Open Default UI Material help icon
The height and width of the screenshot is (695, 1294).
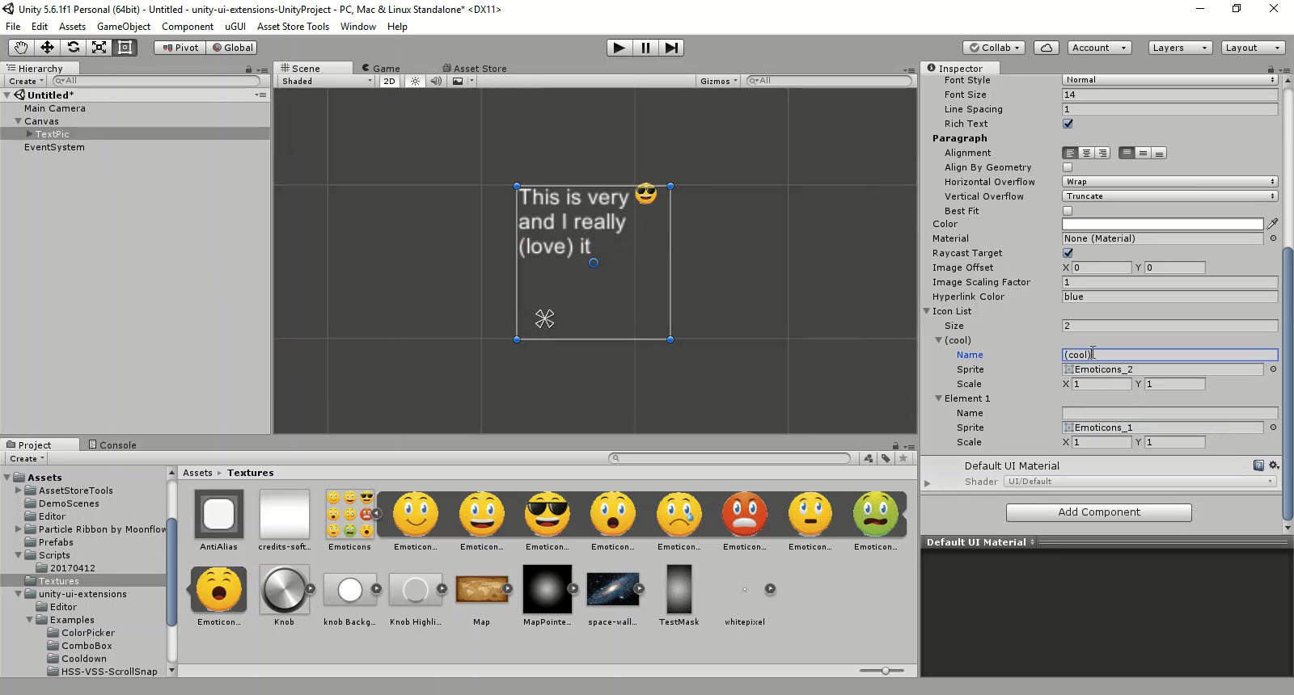point(1258,465)
